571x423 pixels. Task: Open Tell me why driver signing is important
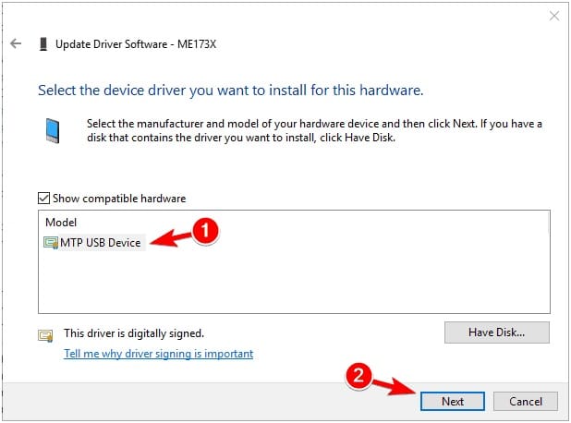click(x=158, y=354)
